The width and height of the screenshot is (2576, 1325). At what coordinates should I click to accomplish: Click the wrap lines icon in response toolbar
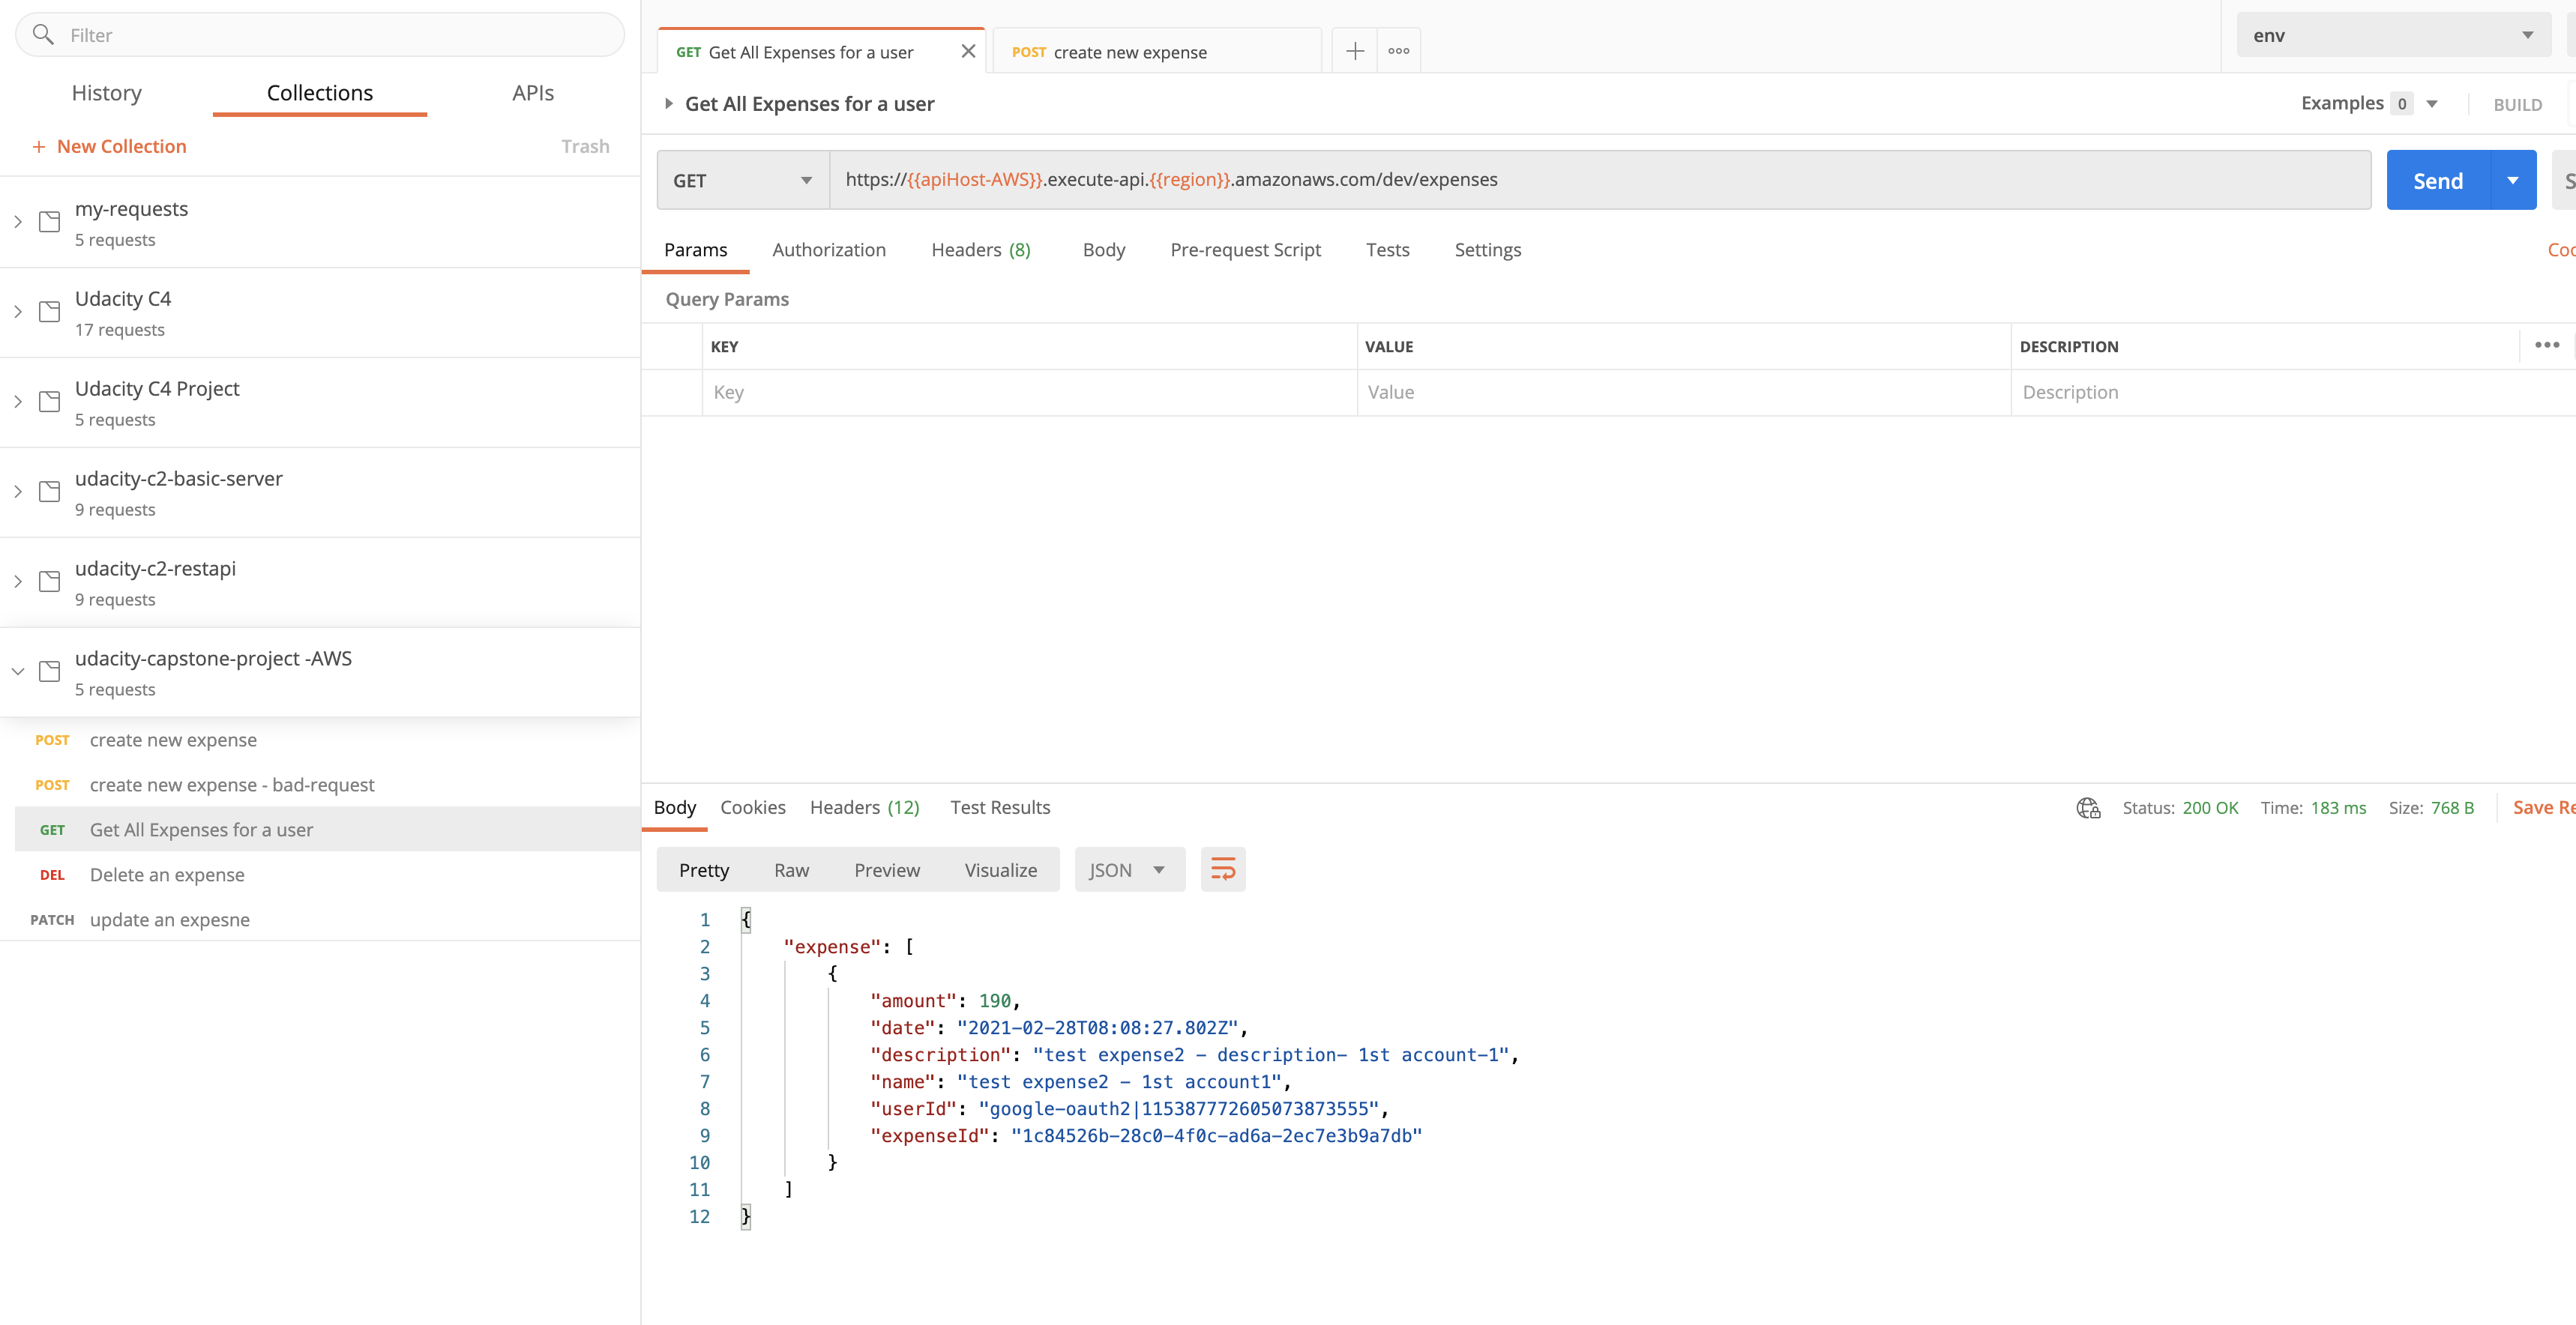pos(1222,869)
